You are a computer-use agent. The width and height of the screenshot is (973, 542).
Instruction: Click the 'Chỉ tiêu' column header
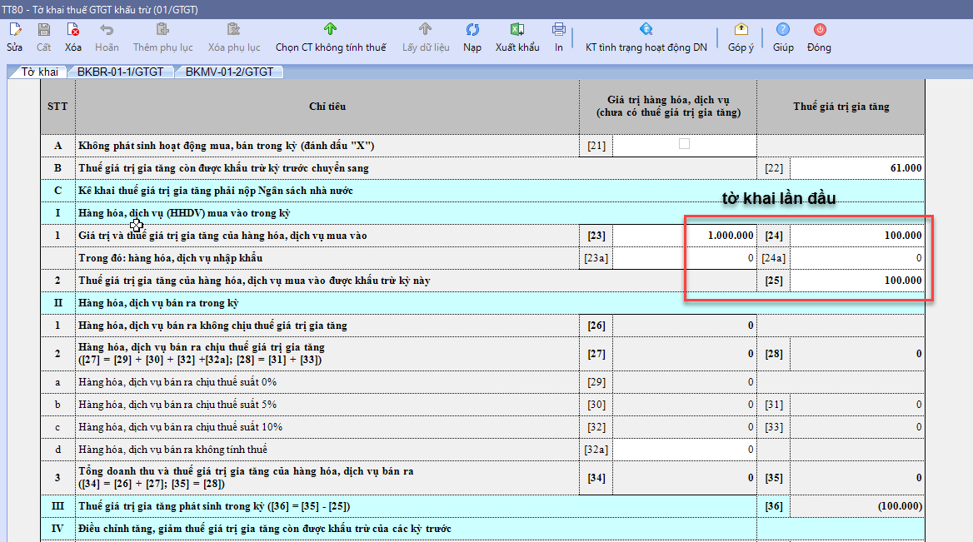pos(327,107)
